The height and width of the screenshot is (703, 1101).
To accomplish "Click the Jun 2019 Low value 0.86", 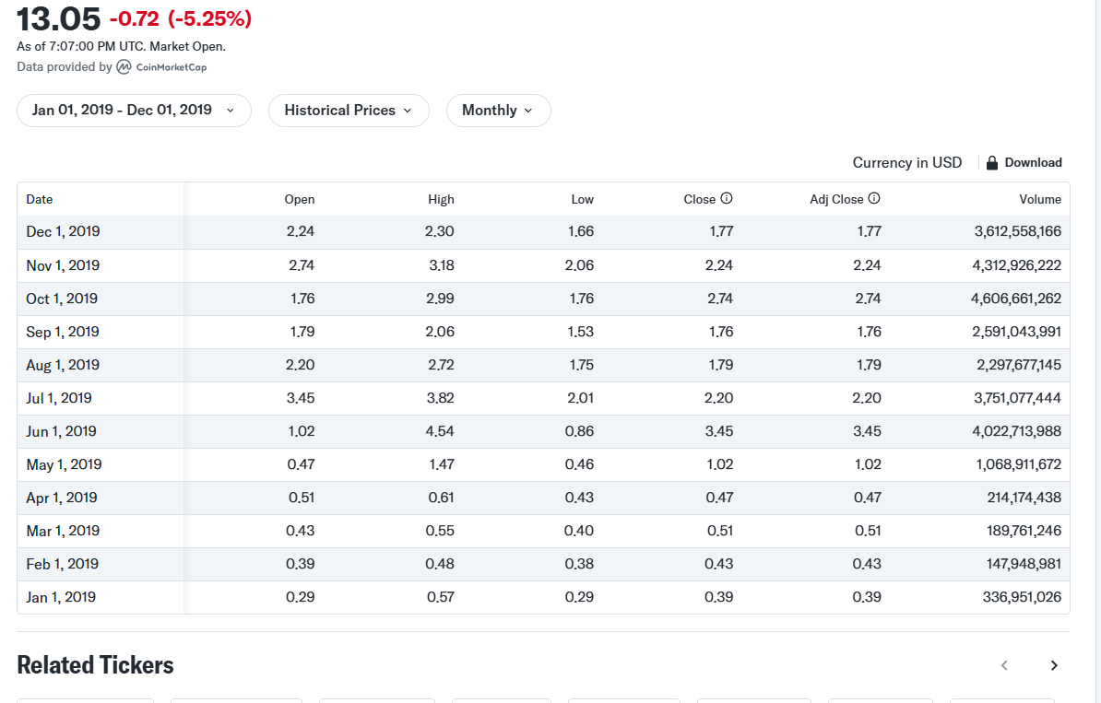I will tap(579, 431).
